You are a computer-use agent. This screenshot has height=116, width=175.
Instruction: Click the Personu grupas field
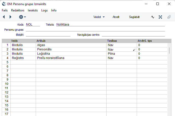point(95,30)
